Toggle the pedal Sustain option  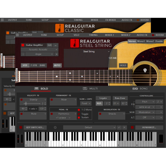[79, 117]
